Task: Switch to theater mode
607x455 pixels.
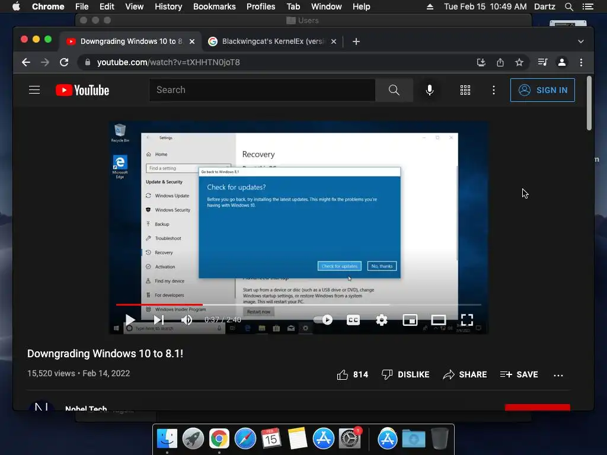Action: 439,320
